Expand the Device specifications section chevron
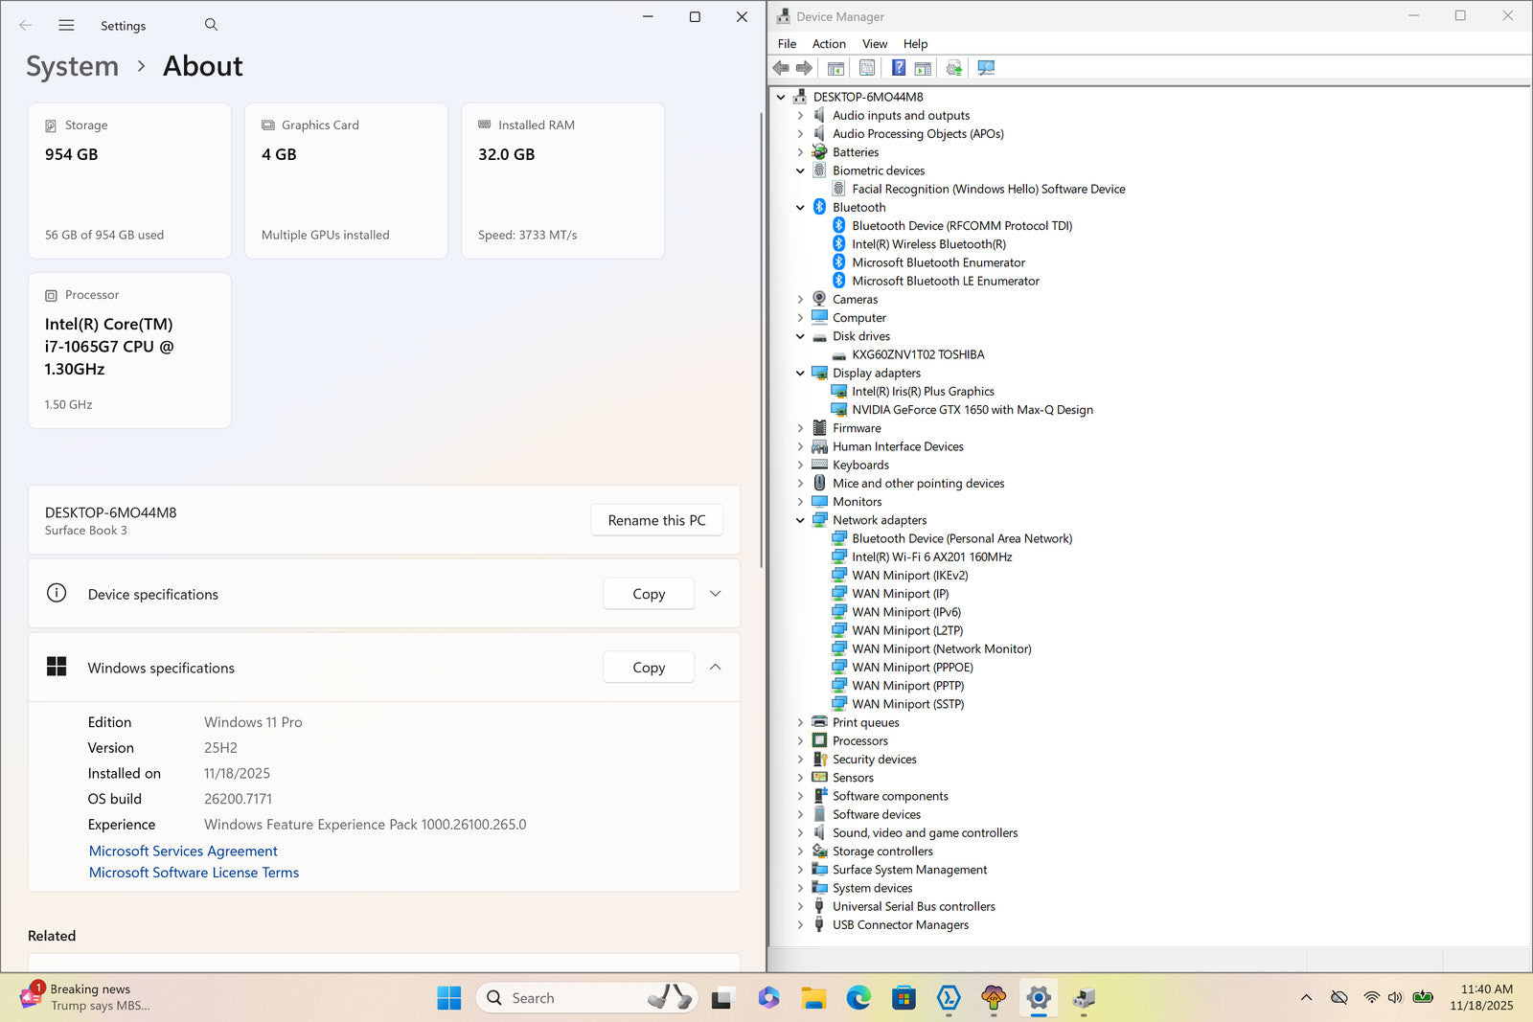 click(715, 594)
